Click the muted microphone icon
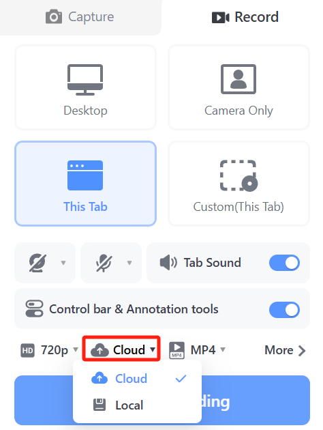The width and height of the screenshot is (323, 430). [104, 263]
